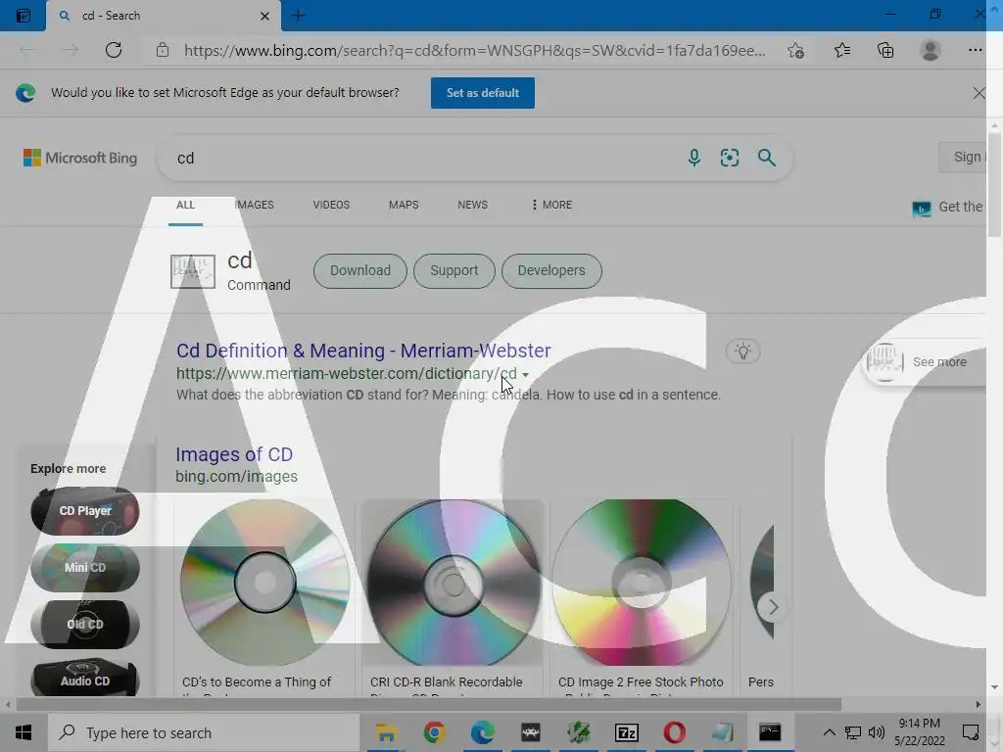1003x752 pixels.
Task: Select the Mini CD explore chip
Action: [x=85, y=568]
